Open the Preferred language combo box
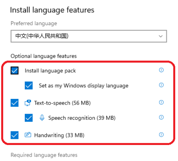 [x=89, y=36]
